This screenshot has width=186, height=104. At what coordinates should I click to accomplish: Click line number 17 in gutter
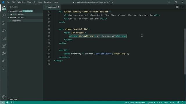coord(49,29)
